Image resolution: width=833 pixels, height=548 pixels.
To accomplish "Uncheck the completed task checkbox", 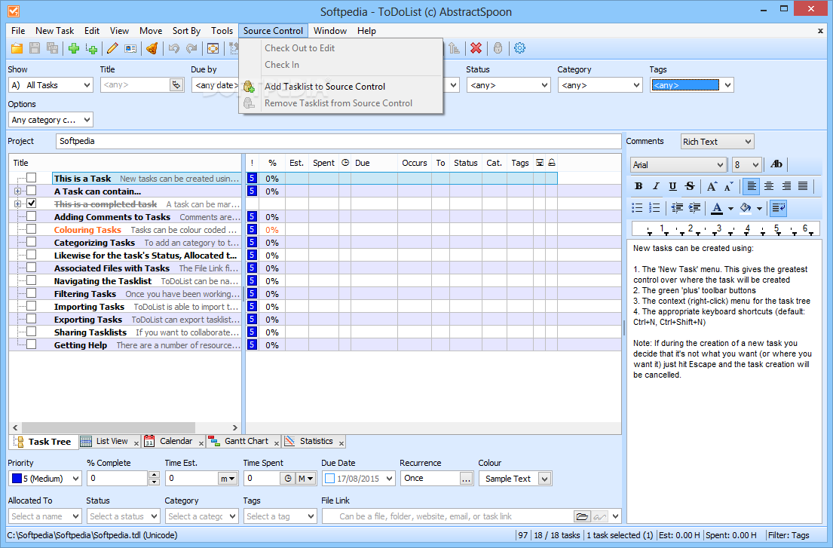I will click(32, 204).
